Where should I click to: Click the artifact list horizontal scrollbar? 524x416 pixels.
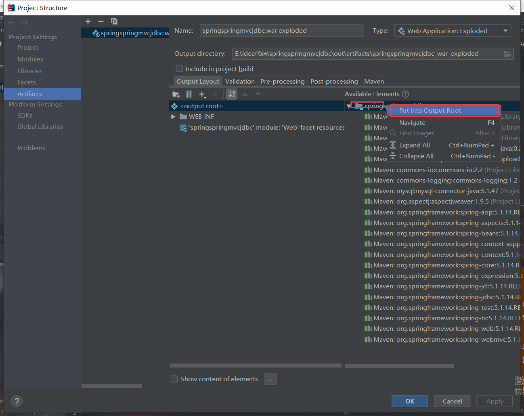[111, 386]
